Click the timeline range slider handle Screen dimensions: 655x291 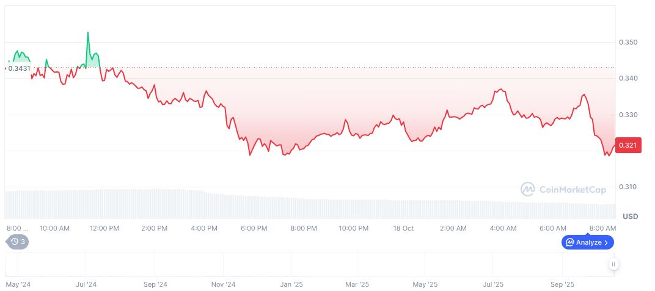[x=613, y=264]
